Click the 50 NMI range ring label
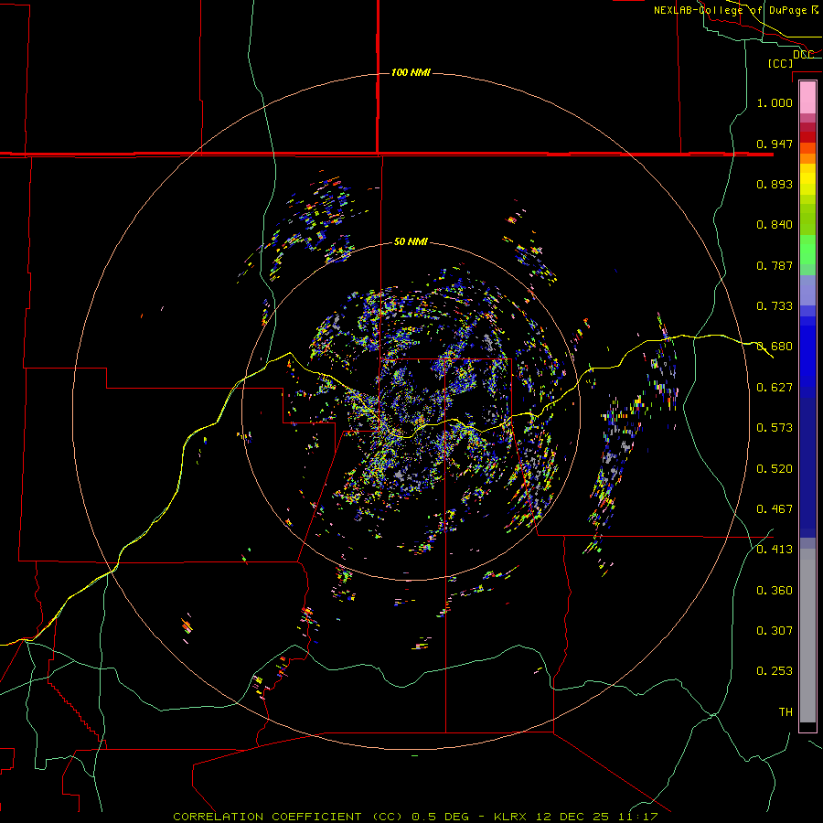823x823 pixels. tap(411, 242)
